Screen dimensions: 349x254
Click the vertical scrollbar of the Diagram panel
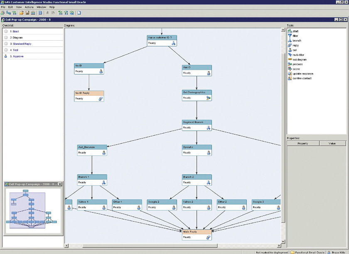pyautogui.click(x=283, y=125)
